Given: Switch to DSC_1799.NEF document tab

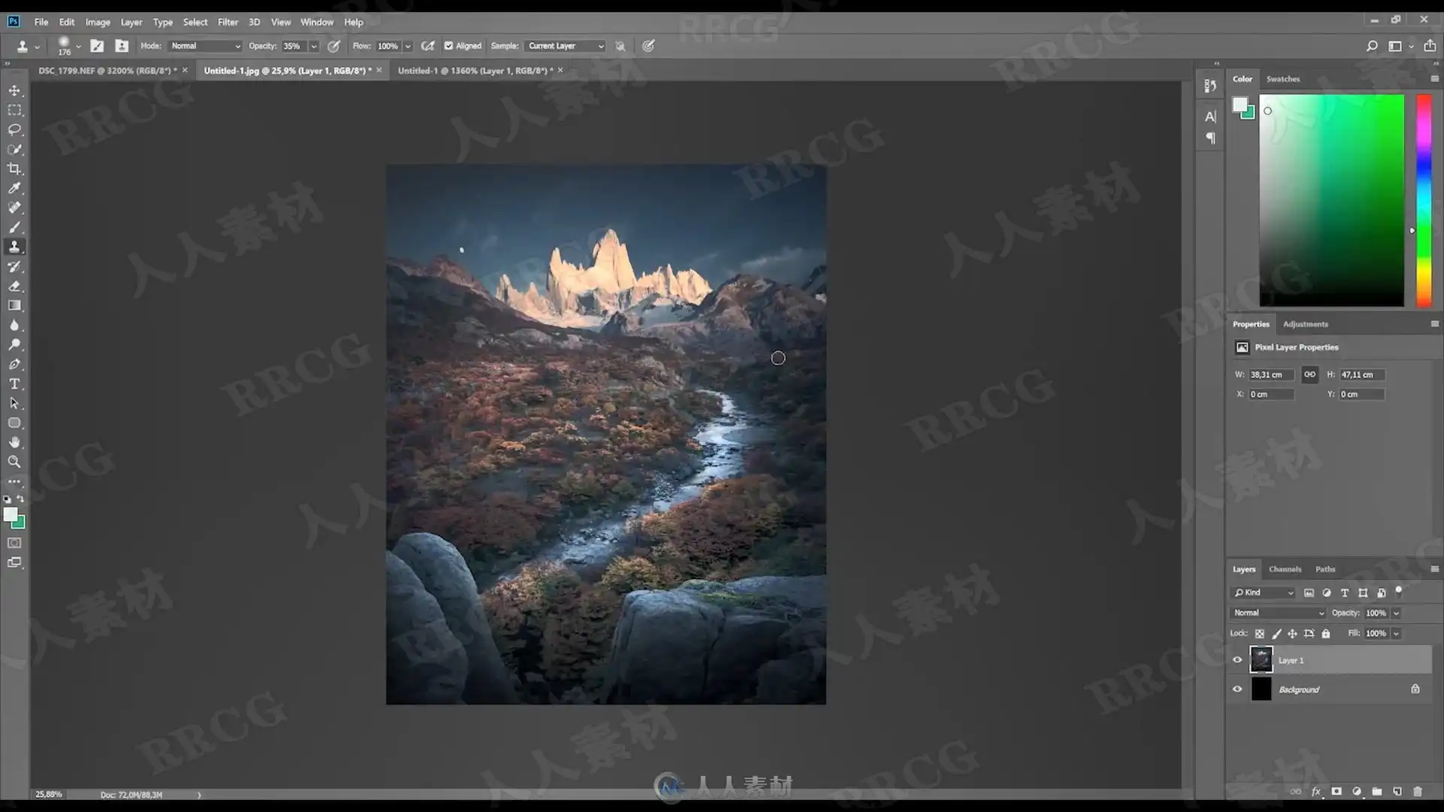Looking at the screenshot, I should 107,71.
